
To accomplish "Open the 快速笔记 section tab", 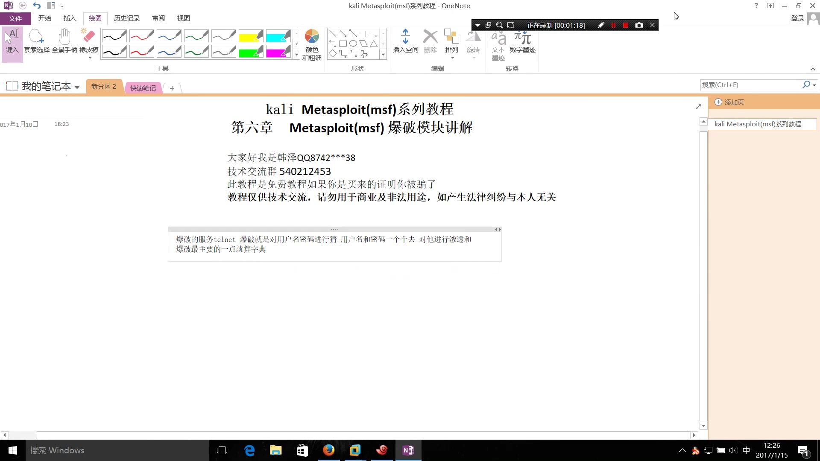I will [143, 88].
